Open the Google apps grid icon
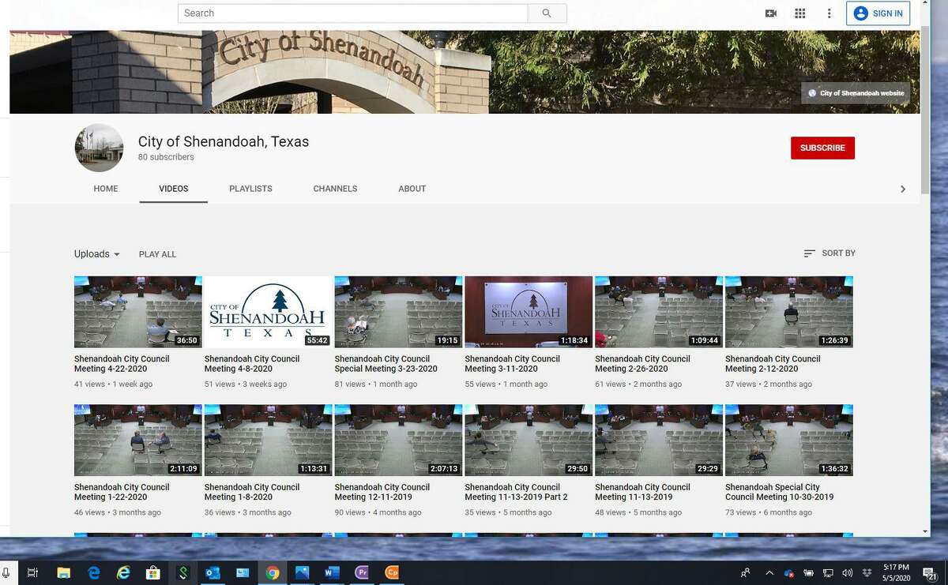948x585 pixels. (799, 13)
